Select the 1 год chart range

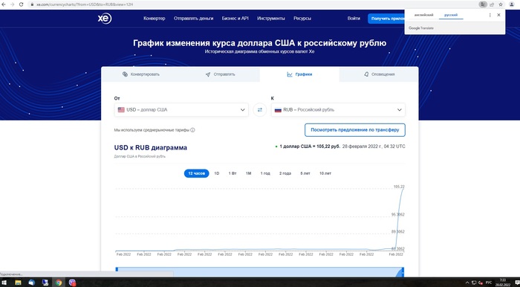(x=265, y=173)
